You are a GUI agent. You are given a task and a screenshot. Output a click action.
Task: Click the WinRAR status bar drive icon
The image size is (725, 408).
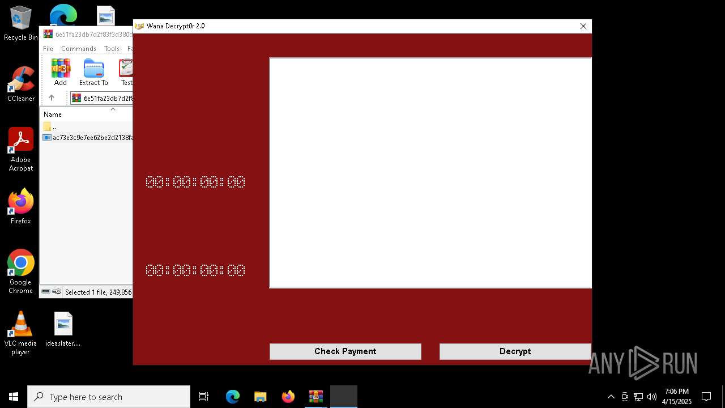(x=46, y=292)
